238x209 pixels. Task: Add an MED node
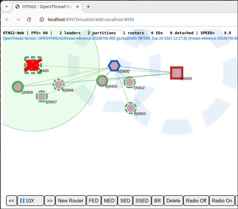pos(109,201)
